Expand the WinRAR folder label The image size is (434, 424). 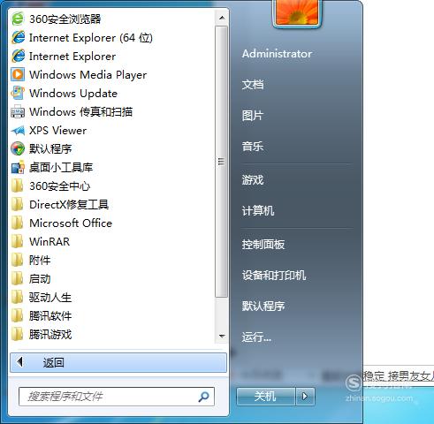point(49,242)
